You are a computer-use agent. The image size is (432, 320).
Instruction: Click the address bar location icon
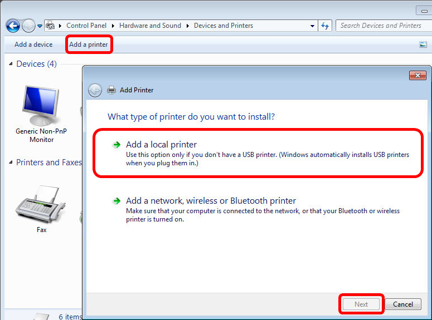pos(50,26)
